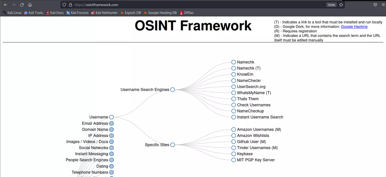Viewport: 386px width, 177px height.
Task: Bookmark this page with the star icon
Action: click(x=341, y=5)
